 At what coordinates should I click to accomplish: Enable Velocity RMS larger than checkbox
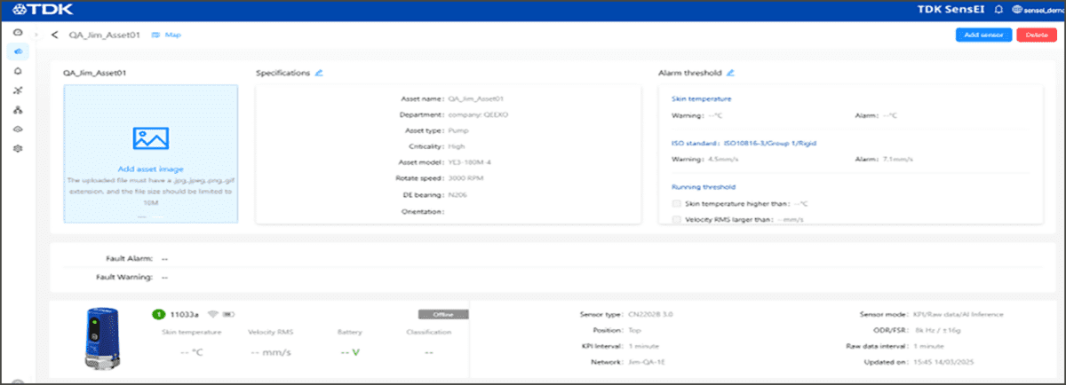[x=676, y=219]
